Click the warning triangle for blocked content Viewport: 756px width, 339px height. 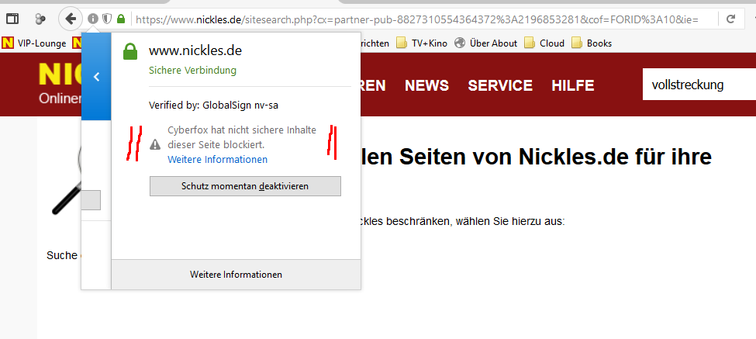[x=155, y=144]
